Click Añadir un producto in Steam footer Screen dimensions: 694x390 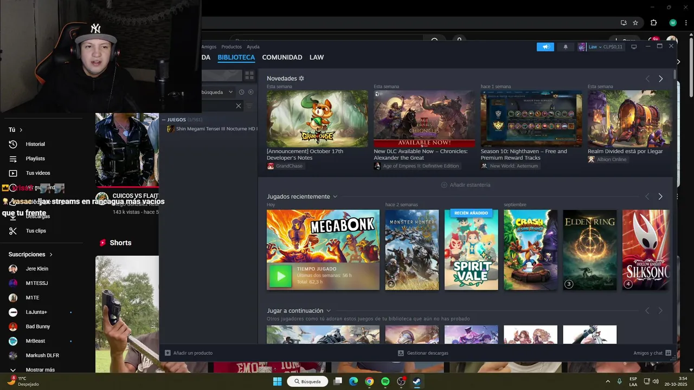[x=189, y=353]
